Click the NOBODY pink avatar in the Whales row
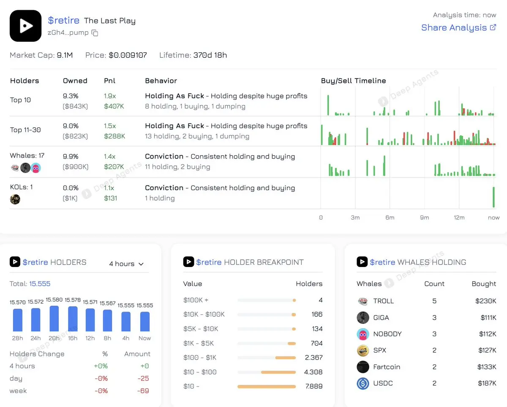 point(36,167)
